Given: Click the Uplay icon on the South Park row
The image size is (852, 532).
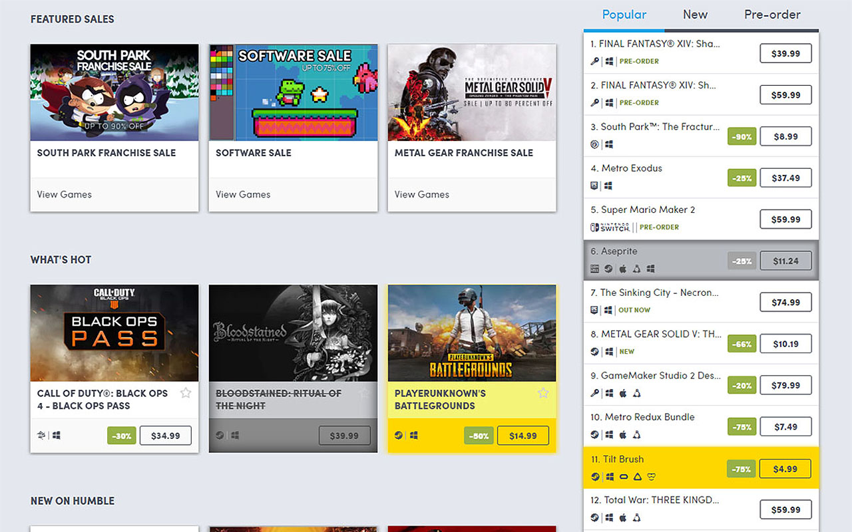Looking at the screenshot, I should point(595,144).
